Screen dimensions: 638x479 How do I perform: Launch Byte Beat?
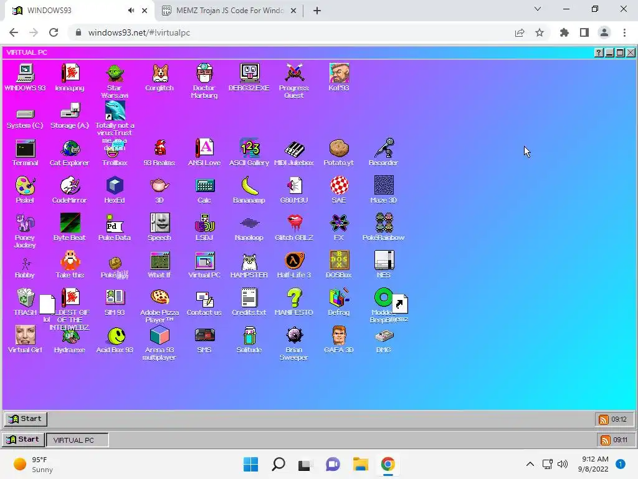(70, 223)
